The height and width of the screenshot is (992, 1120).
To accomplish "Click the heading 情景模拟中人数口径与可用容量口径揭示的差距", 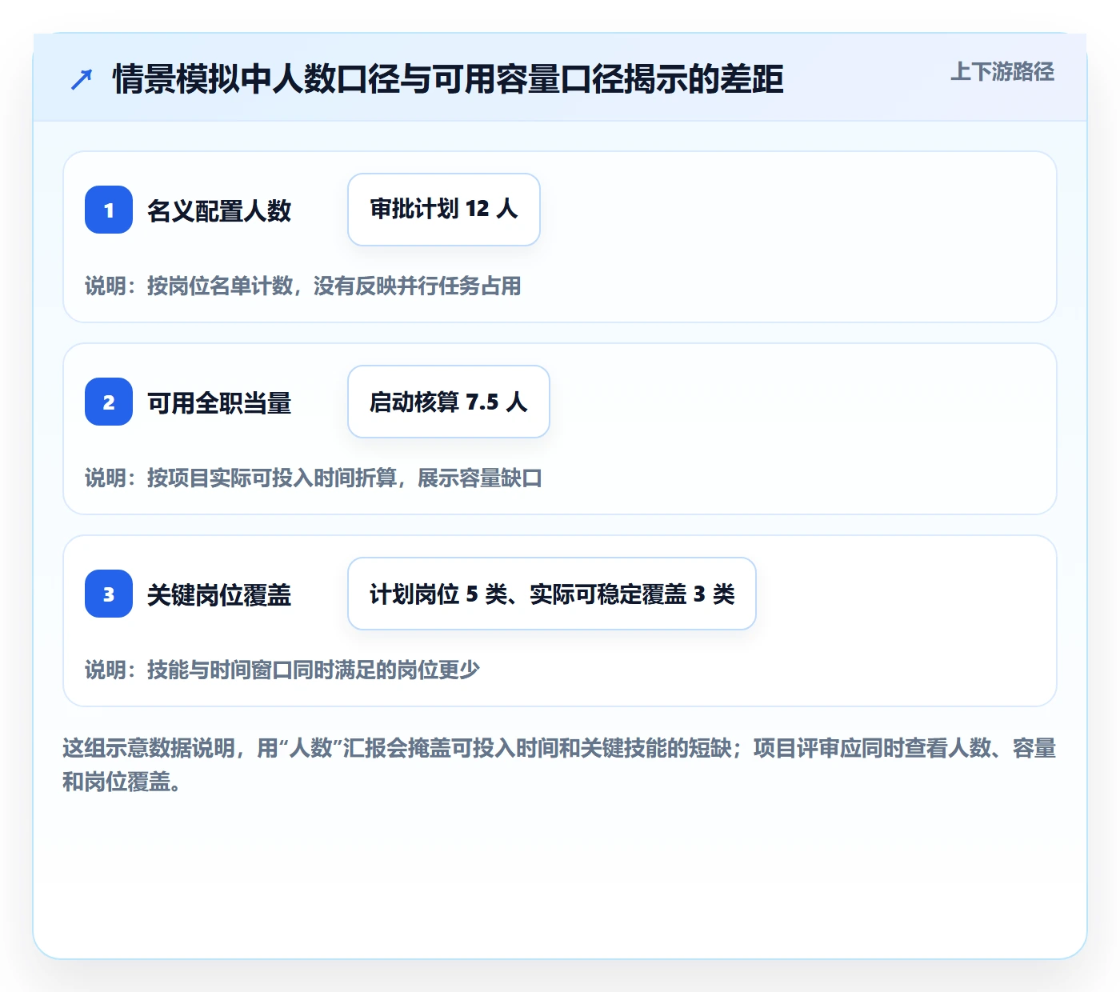I will (x=448, y=79).
